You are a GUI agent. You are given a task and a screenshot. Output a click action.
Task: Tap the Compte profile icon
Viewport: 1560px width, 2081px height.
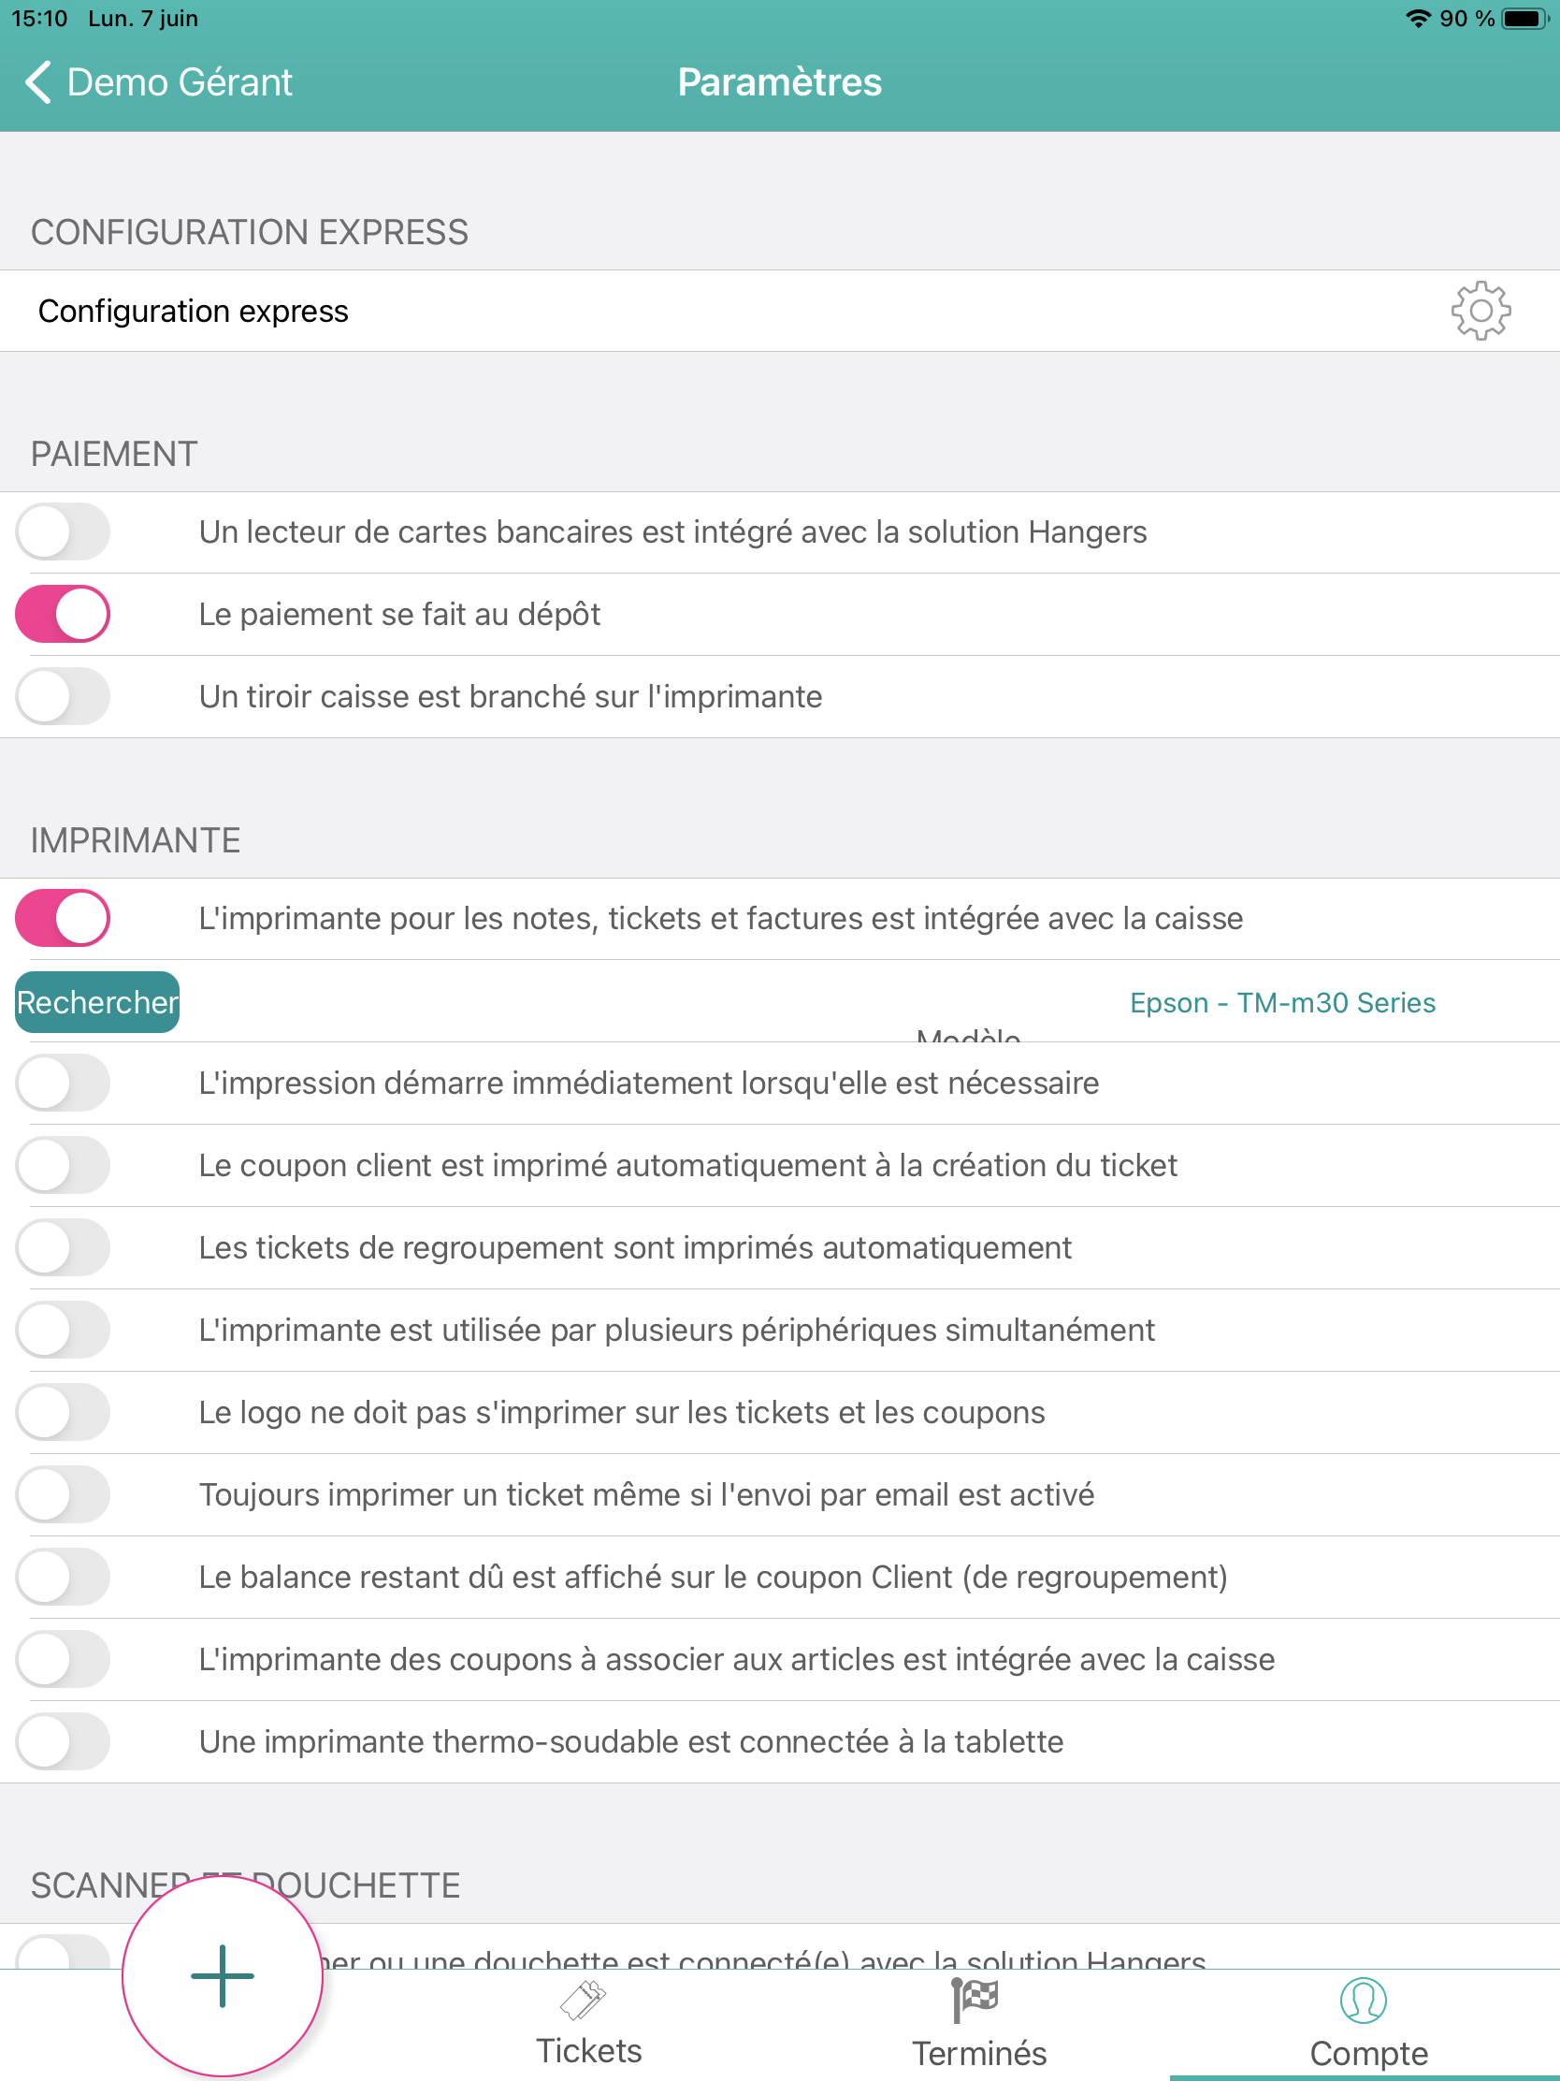pyautogui.click(x=1363, y=2001)
